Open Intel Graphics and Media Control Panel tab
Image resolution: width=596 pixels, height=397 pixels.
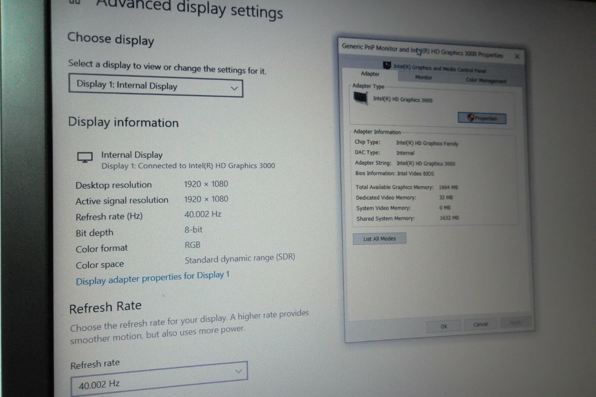[440, 69]
